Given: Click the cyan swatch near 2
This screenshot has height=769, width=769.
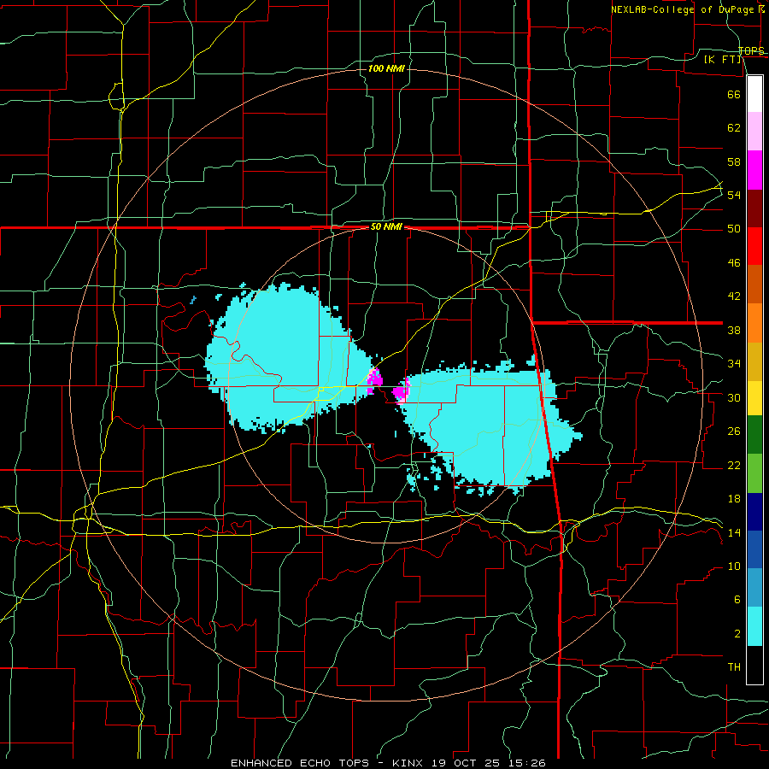Looking at the screenshot, I should 754,626.
